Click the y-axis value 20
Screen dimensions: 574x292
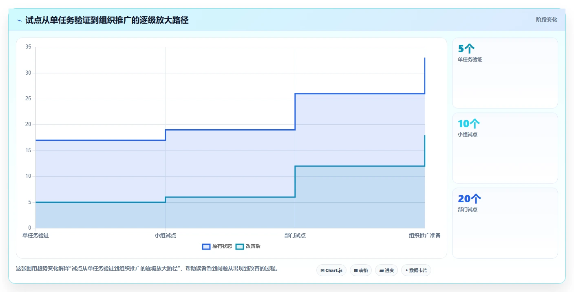click(x=28, y=124)
